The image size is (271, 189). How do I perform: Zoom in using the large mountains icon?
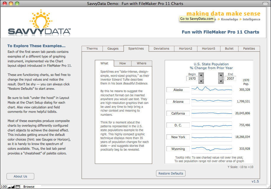(x=13, y=187)
